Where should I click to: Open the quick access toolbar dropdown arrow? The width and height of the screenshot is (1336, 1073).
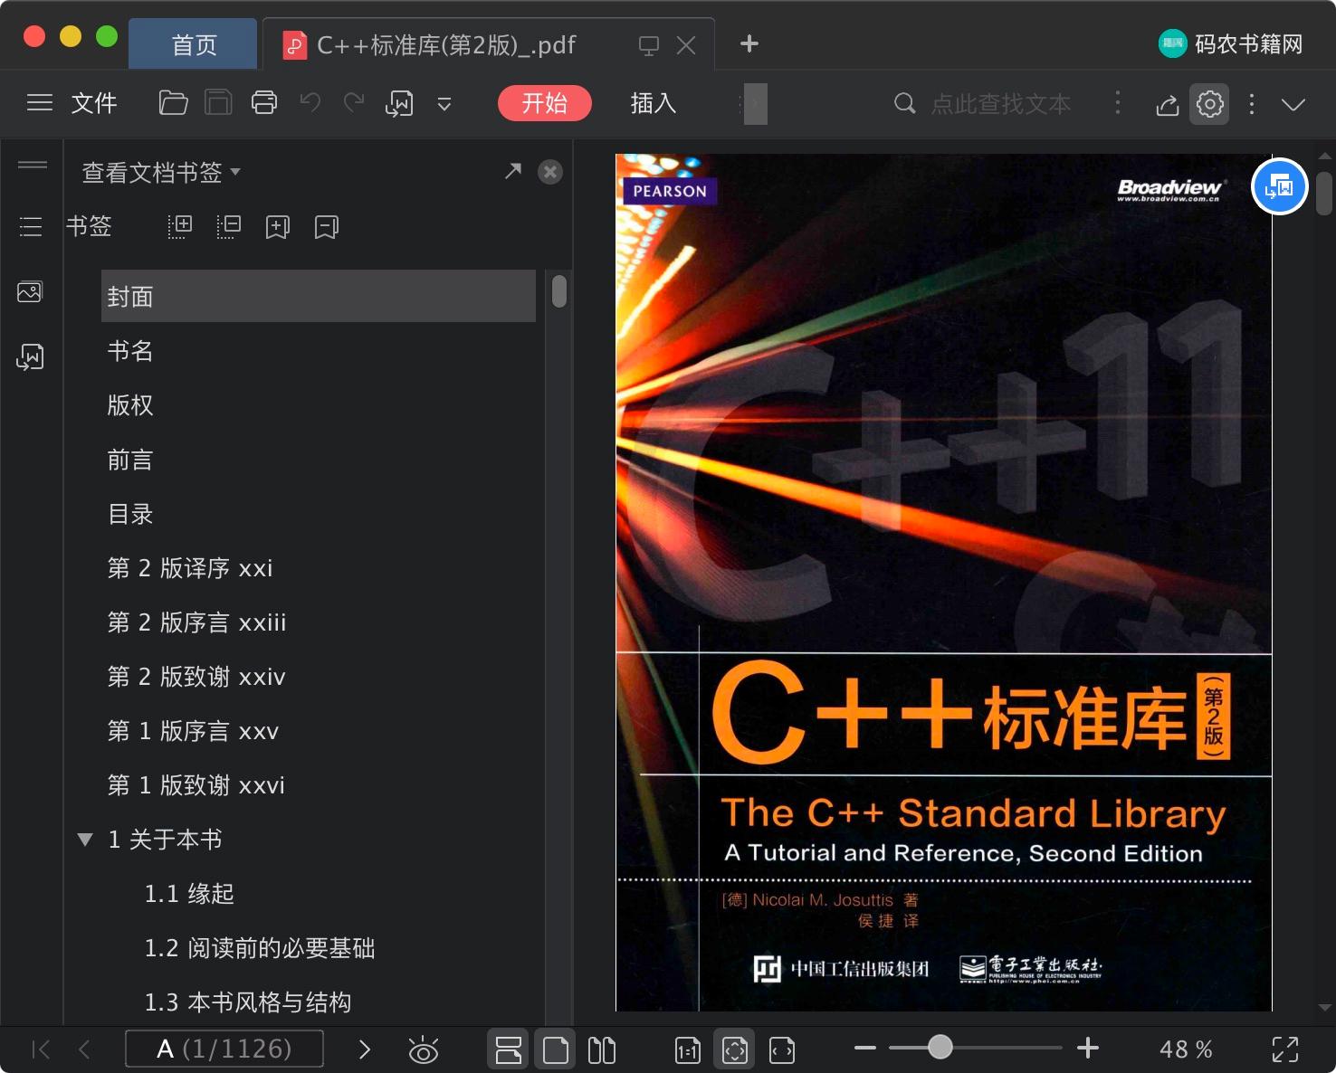(x=444, y=104)
